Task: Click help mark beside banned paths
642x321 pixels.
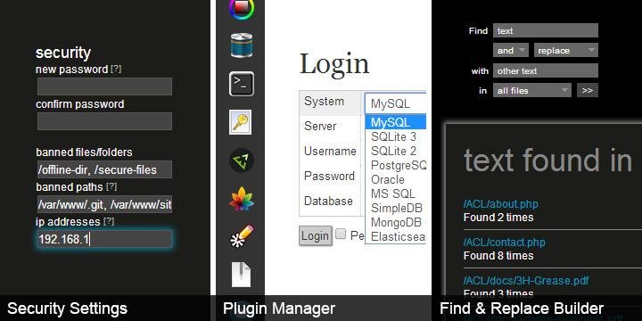Action: tap(111, 186)
